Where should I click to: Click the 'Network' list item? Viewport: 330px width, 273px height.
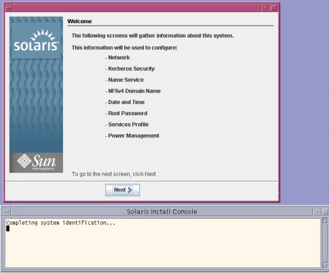(119, 58)
